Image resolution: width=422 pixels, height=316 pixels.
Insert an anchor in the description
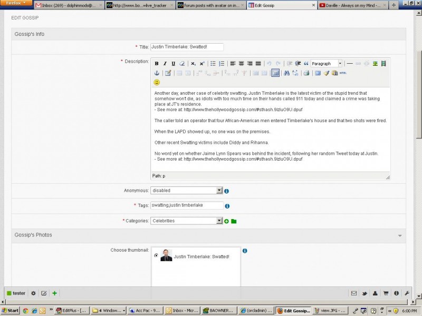pyautogui.click(x=157, y=73)
